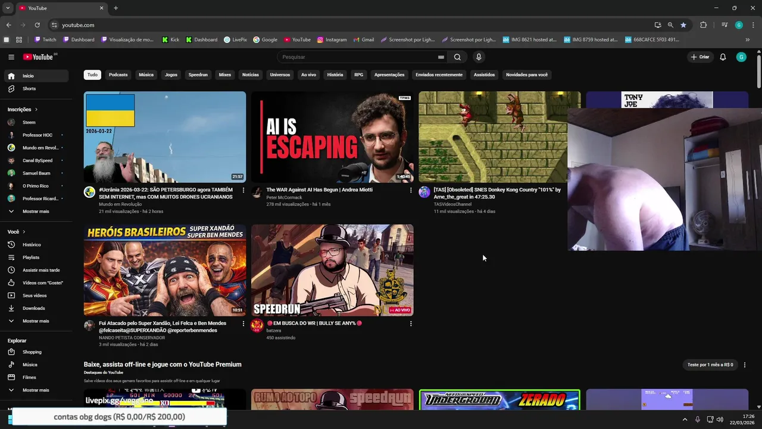Open the taskbar volume icon
This screenshot has width=762, height=429.
720,419
